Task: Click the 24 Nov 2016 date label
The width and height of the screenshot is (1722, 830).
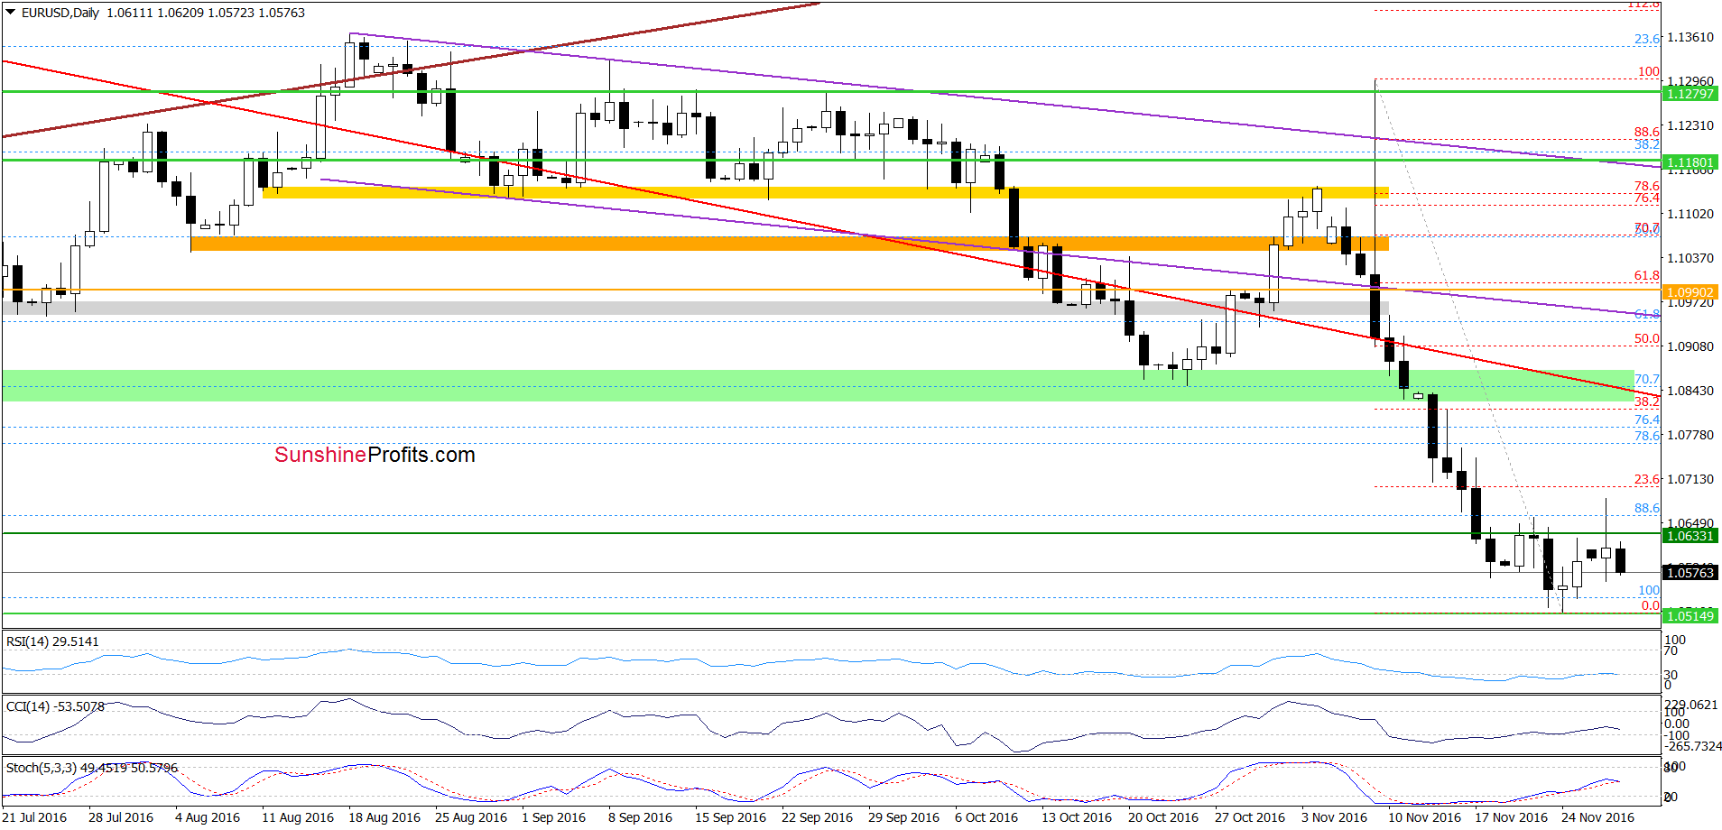Action: [1597, 817]
